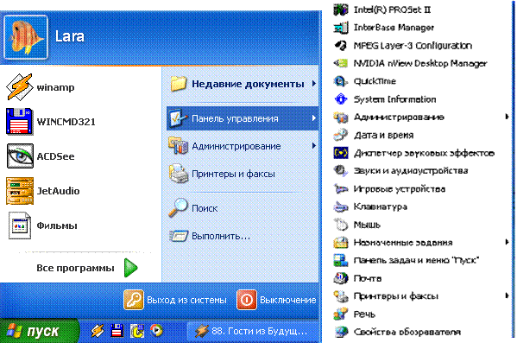
Task: Open Клавиатура settings
Action: click(370, 206)
